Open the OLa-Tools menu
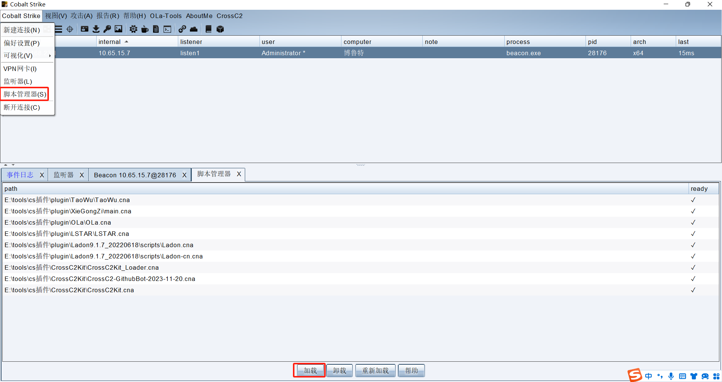The image size is (722, 382). tap(166, 16)
